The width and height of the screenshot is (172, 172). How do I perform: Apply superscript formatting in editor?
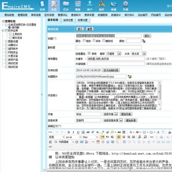[x=93, y=132]
